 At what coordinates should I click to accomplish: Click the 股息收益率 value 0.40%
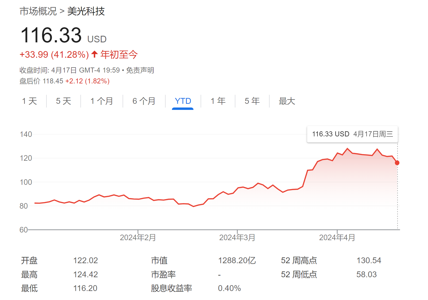(230, 288)
